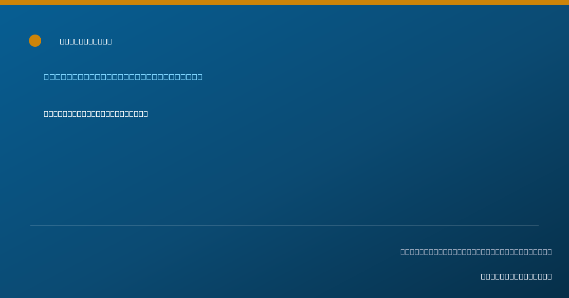Click the thin horizontal divider line
Viewport: 569px width, 298px height.
[284, 225]
